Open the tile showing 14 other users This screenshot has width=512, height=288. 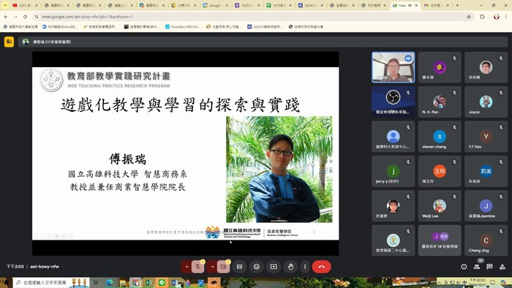(440, 240)
